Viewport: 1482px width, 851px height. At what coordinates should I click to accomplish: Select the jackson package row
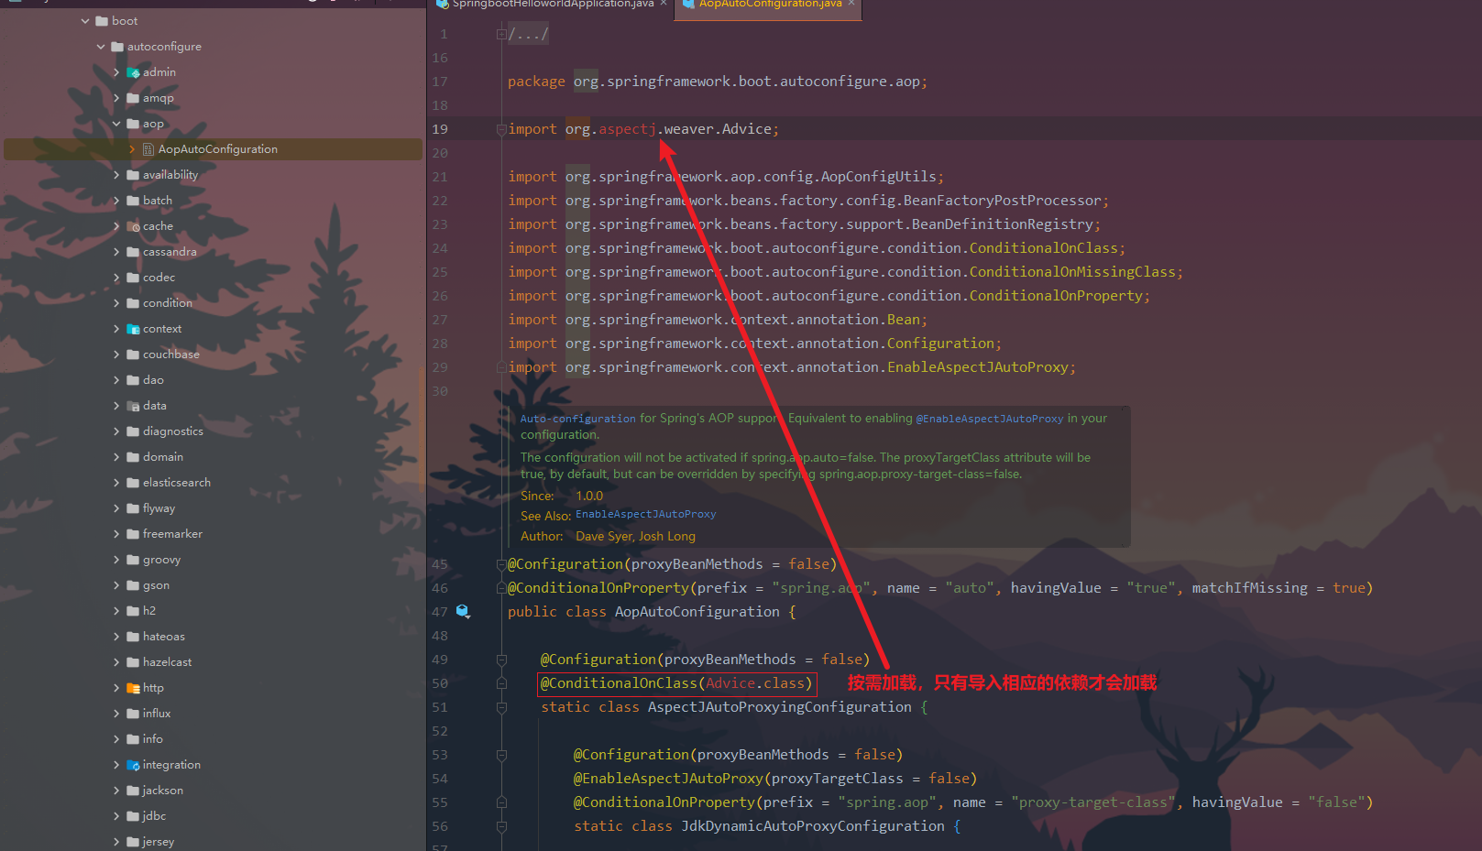(213, 791)
